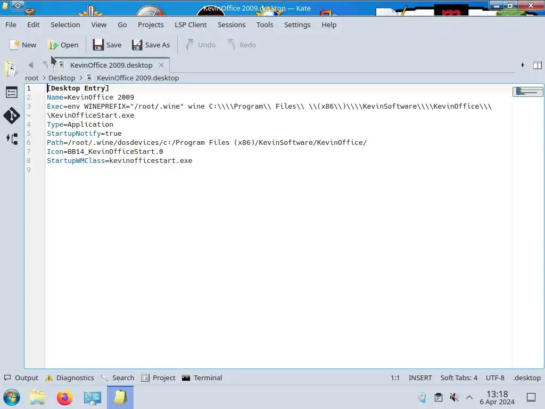Expand the hidden system tray icons arrow
The width and height of the screenshot is (545, 409).
[x=469, y=397]
